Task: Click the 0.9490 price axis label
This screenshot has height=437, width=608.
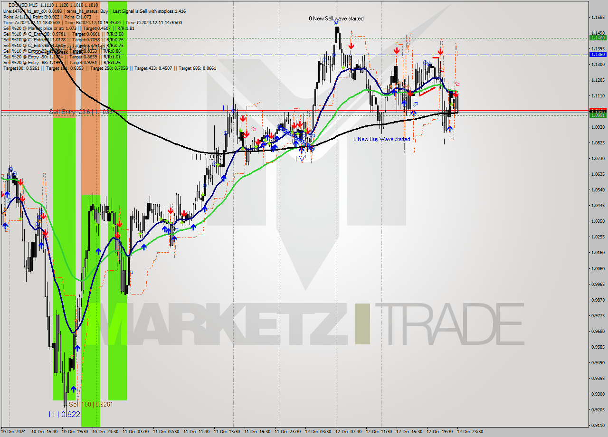Action: tap(598, 362)
